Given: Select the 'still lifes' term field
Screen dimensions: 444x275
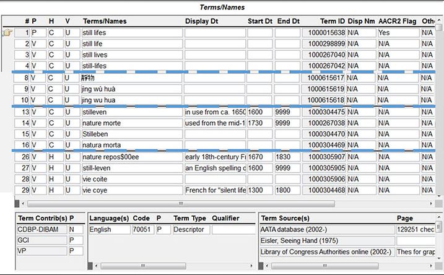Looking at the screenshot, I should [x=133, y=33].
